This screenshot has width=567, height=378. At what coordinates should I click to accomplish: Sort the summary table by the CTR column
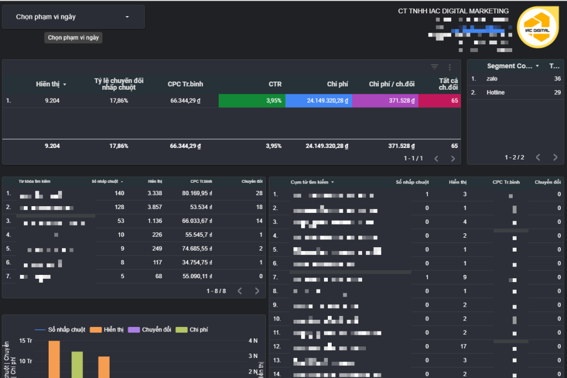[275, 84]
